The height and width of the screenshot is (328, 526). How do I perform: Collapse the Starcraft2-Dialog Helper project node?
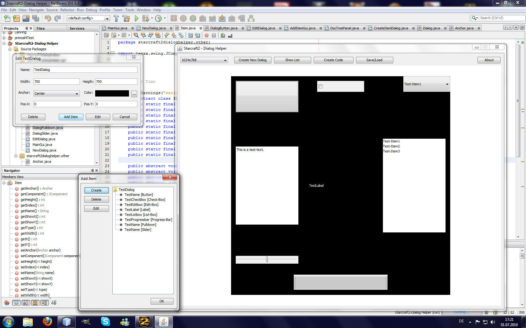(4, 43)
